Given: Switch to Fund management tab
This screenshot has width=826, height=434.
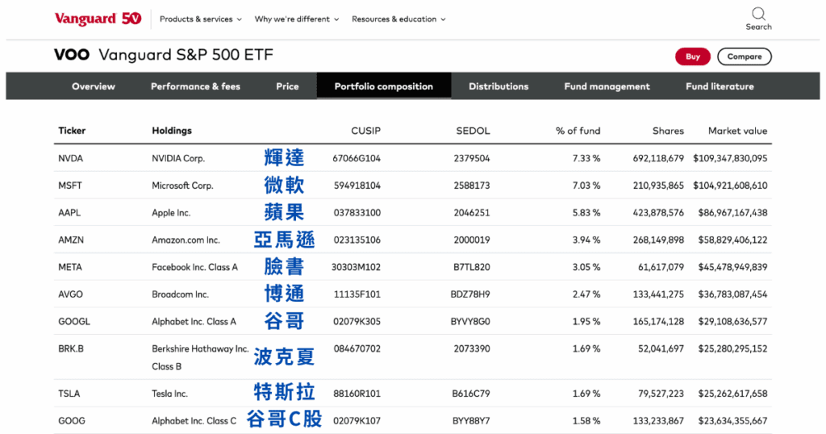Looking at the screenshot, I should tap(607, 86).
